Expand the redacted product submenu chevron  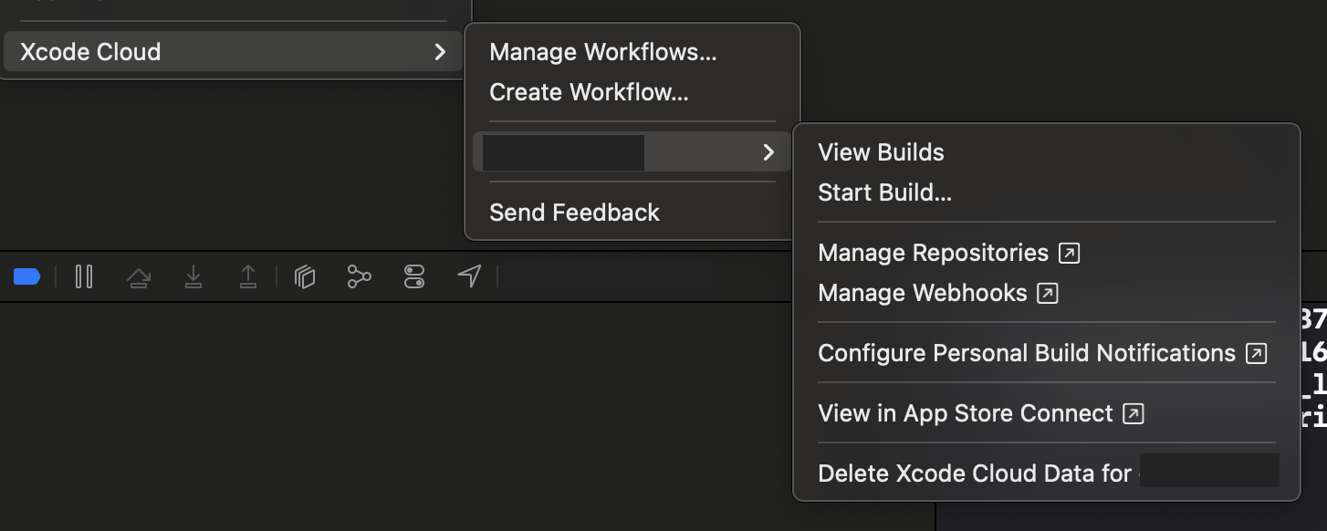point(768,152)
